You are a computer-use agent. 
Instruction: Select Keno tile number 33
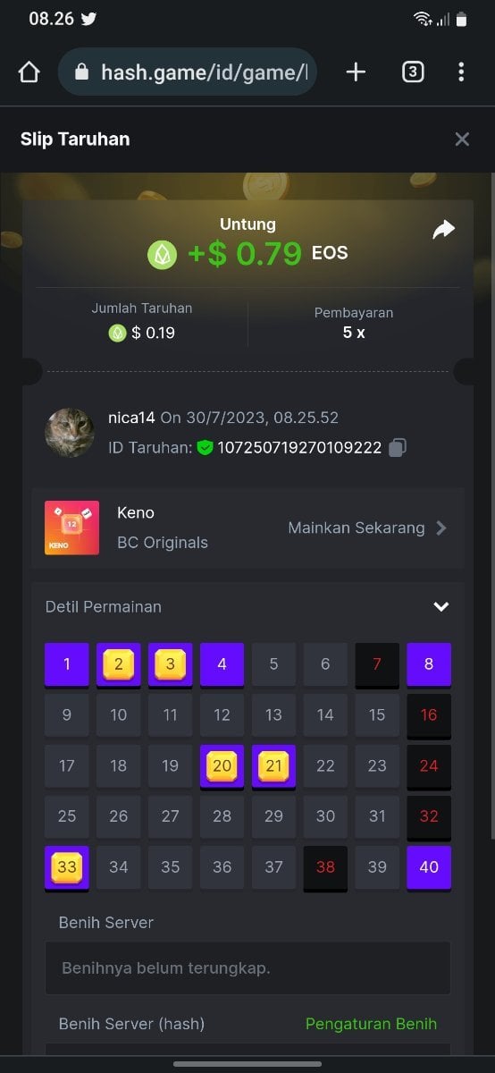click(67, 868)
